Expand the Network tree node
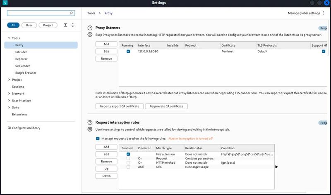This screenshot has height=195, width=331. click(9, 94)
